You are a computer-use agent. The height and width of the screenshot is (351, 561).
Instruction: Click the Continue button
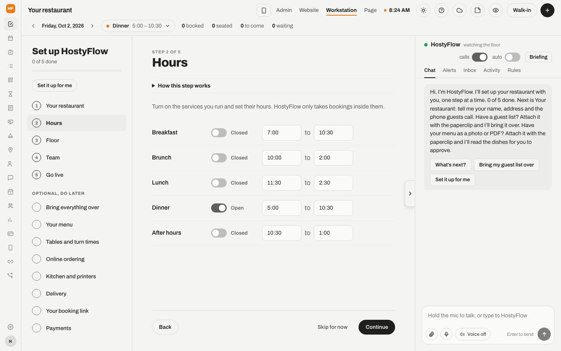377,327
